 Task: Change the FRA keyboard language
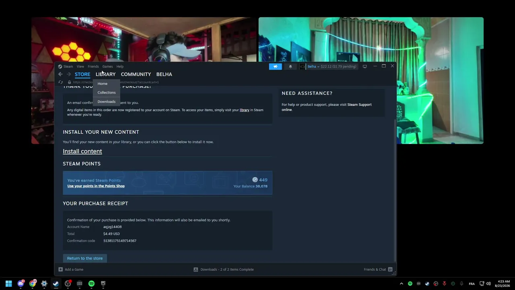click(x=472, y=284)
